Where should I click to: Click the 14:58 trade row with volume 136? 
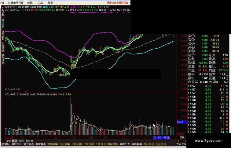click(208, 104)
